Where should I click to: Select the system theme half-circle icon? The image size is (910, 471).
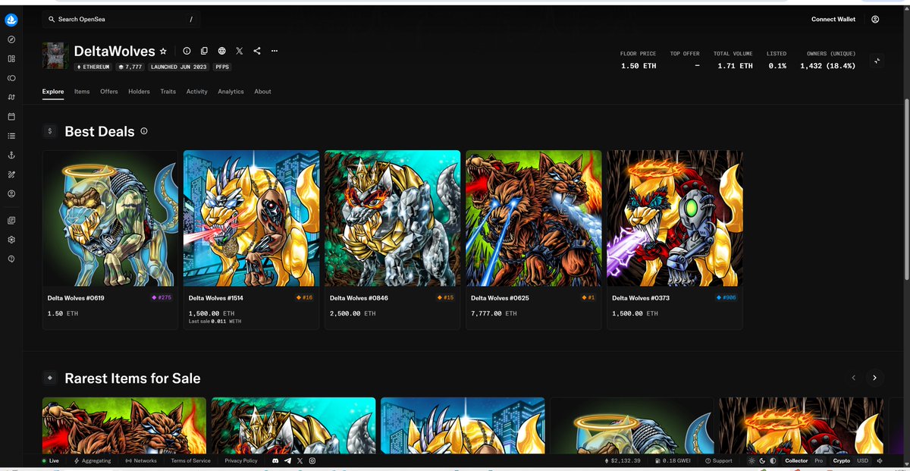coord(773,461)
